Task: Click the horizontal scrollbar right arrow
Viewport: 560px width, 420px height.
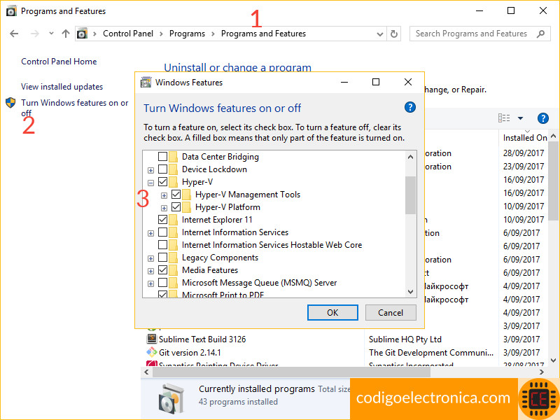Action: pyautogui.click(x=541, y=372)
